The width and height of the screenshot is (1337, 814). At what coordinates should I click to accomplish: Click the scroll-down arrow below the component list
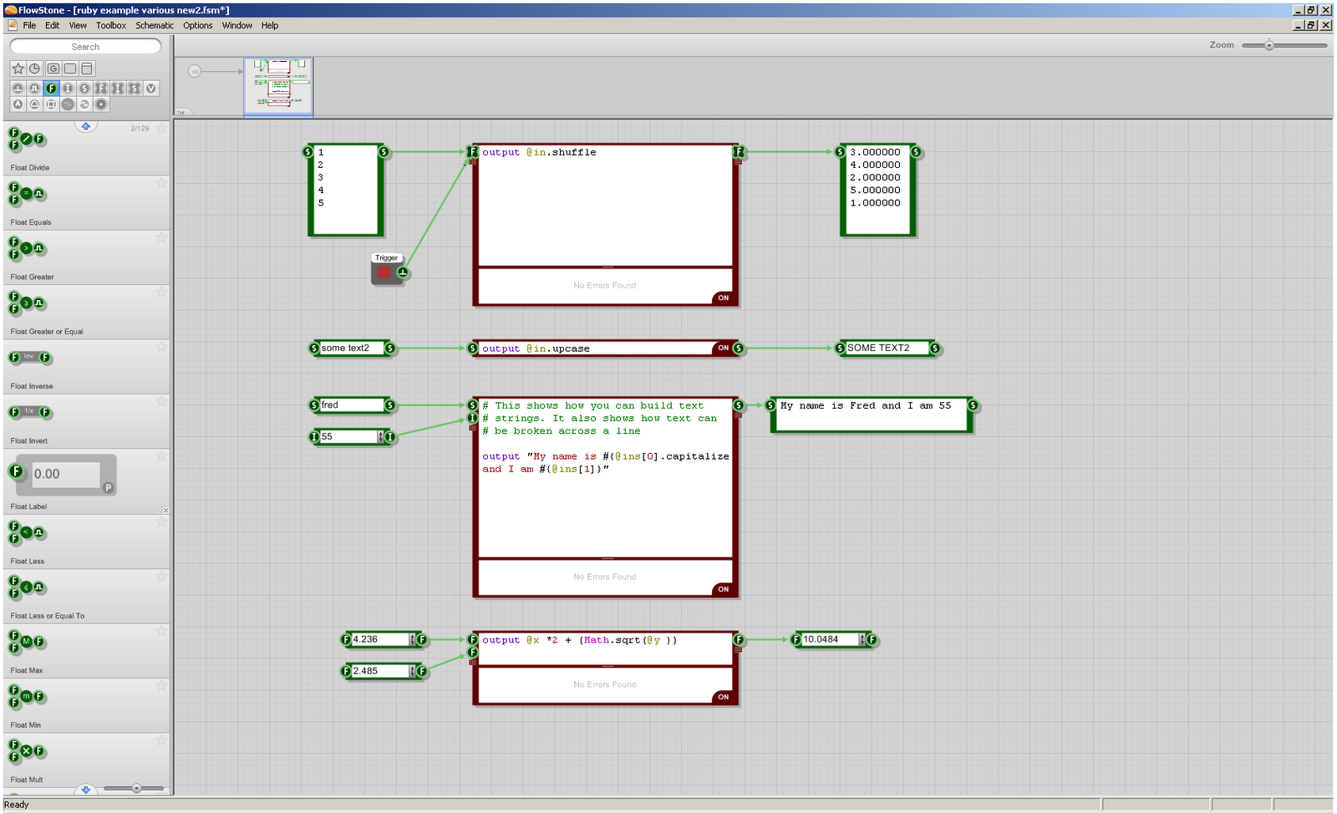point(86,789)
